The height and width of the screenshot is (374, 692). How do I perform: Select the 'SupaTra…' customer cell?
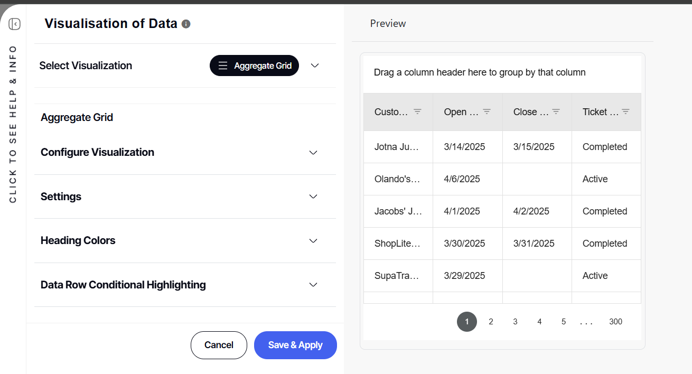click(x=398, y=276)
